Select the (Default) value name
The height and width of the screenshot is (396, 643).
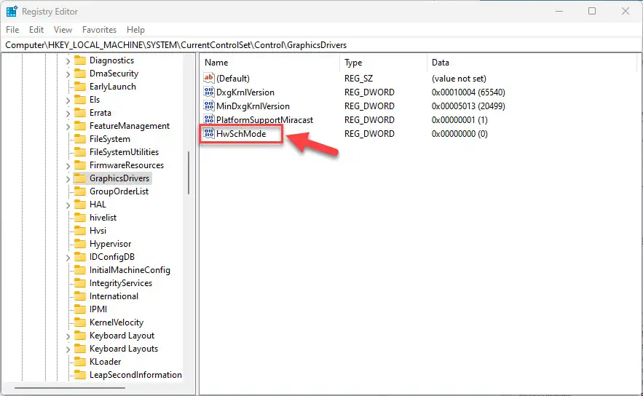pos(232,79)
